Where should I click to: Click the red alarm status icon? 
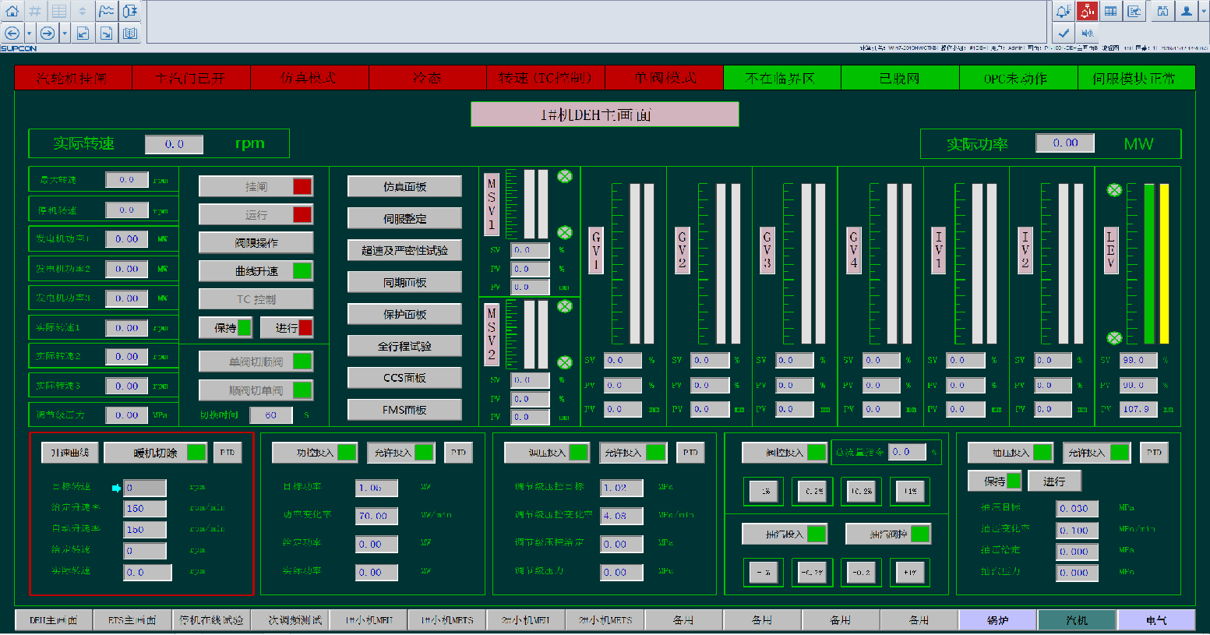click(x=1087, y=11)
